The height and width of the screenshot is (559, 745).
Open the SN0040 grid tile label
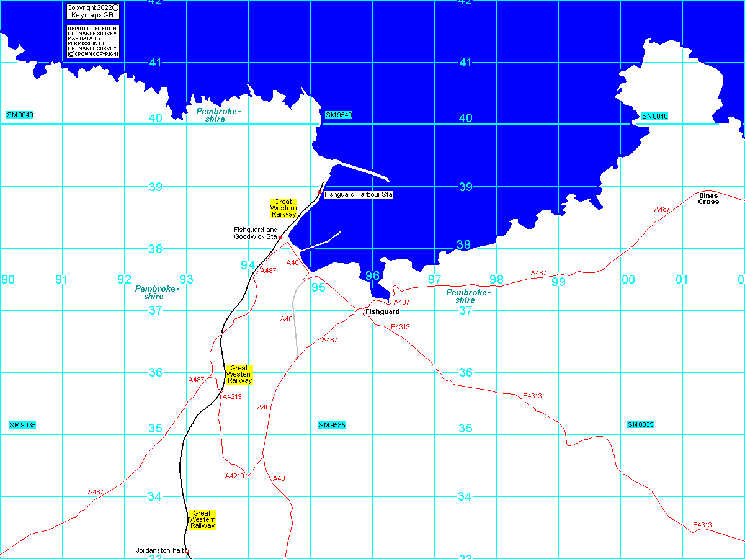655,116
